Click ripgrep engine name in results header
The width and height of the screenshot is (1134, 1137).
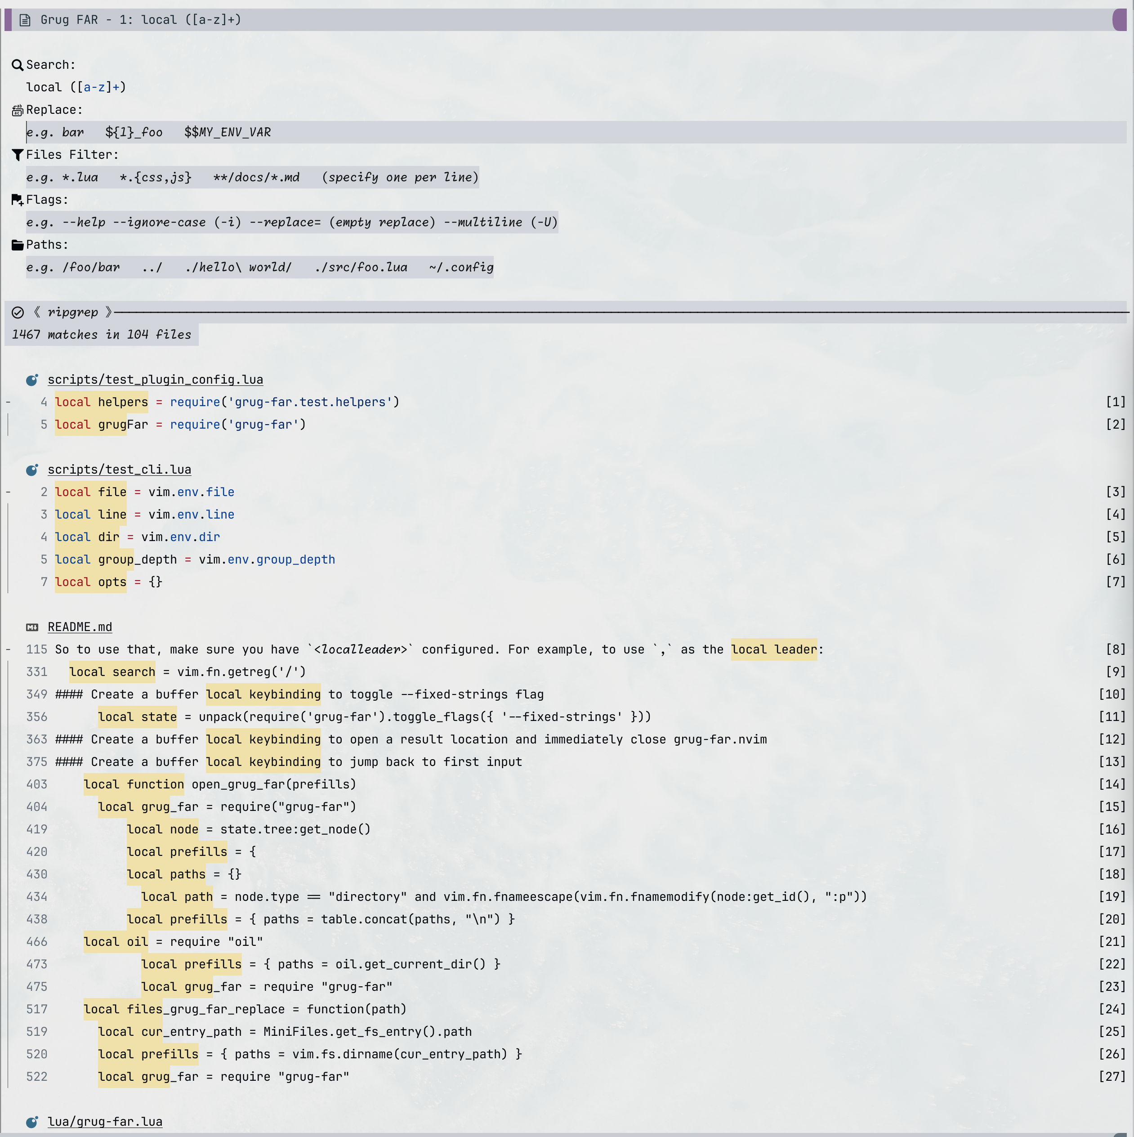click(73, 313)
